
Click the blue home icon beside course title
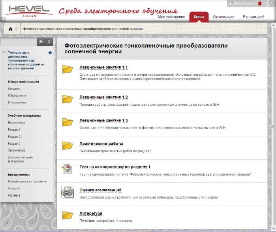pos(50,53)
